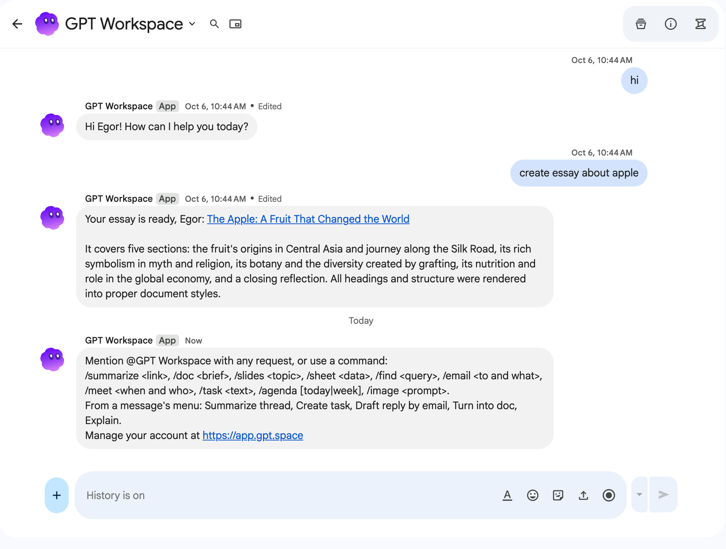Select the 'hi' message bubble

(x=634, y=81)
